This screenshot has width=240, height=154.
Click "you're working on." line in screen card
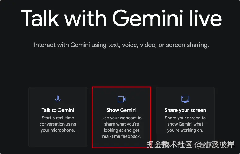tap(185, 130)
